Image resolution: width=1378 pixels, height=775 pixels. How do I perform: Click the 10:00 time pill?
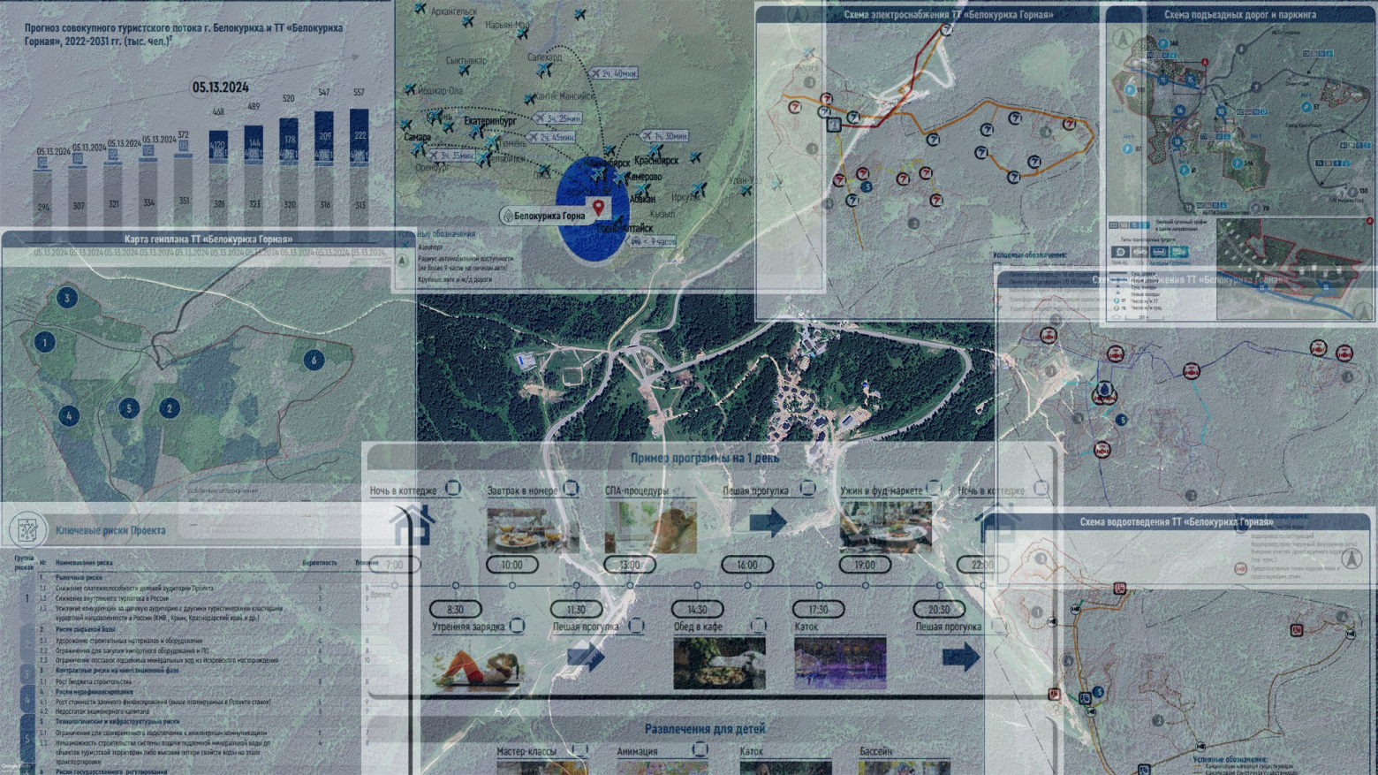511,565
